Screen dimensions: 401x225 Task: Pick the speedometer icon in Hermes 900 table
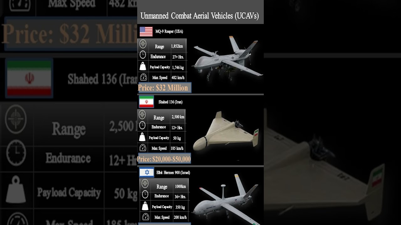tap(146, 217)
